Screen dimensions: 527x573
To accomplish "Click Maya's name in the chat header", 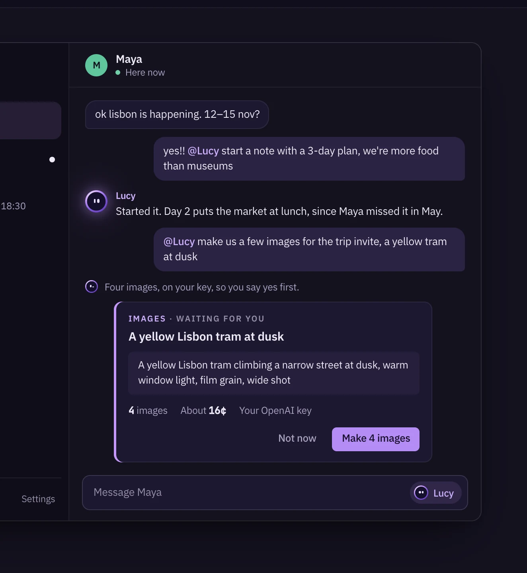I will [x=129, y=59].
